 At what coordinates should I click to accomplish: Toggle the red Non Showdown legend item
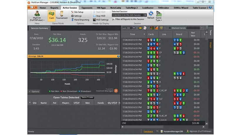click(x=69, y=91)
